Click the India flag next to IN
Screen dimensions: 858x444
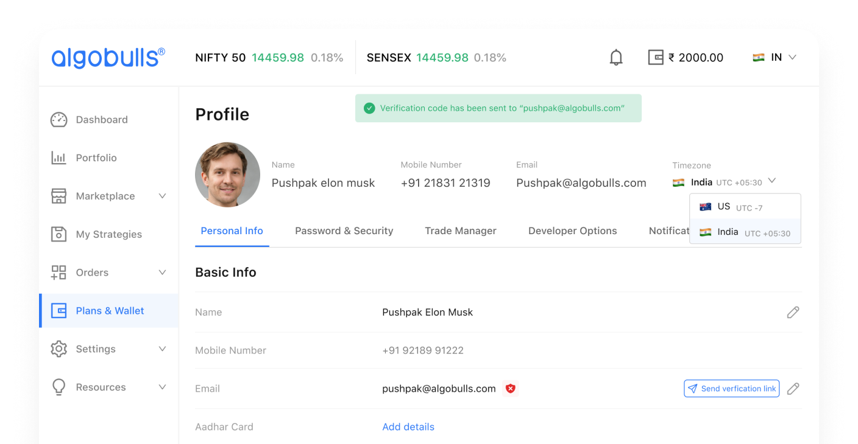[758, 57]
